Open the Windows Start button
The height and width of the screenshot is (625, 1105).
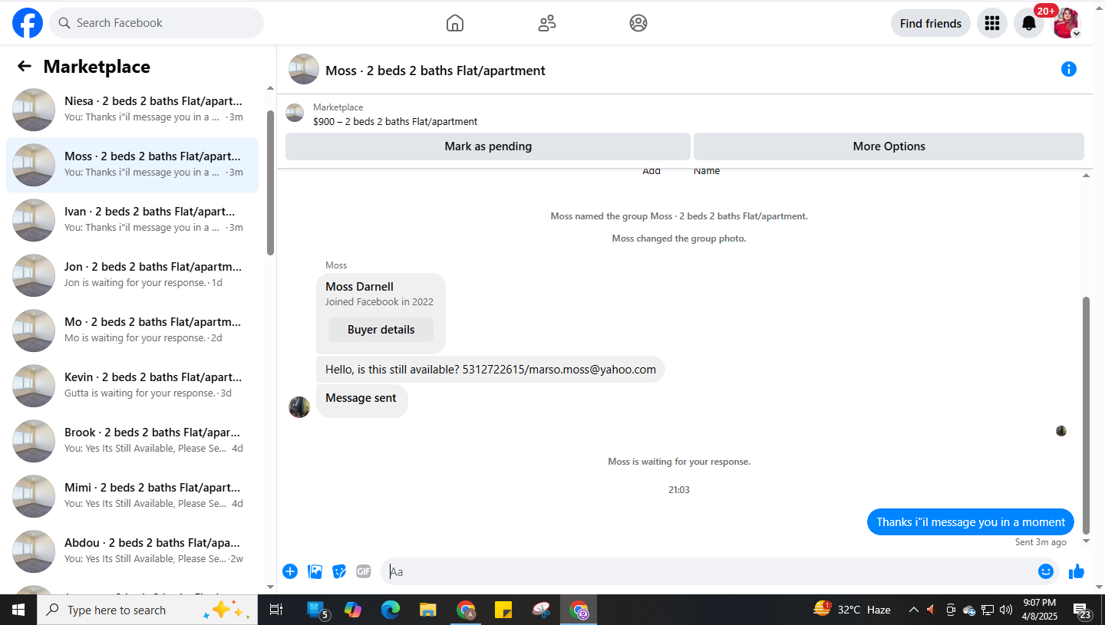pyautogui.click(x=18, y=610)
